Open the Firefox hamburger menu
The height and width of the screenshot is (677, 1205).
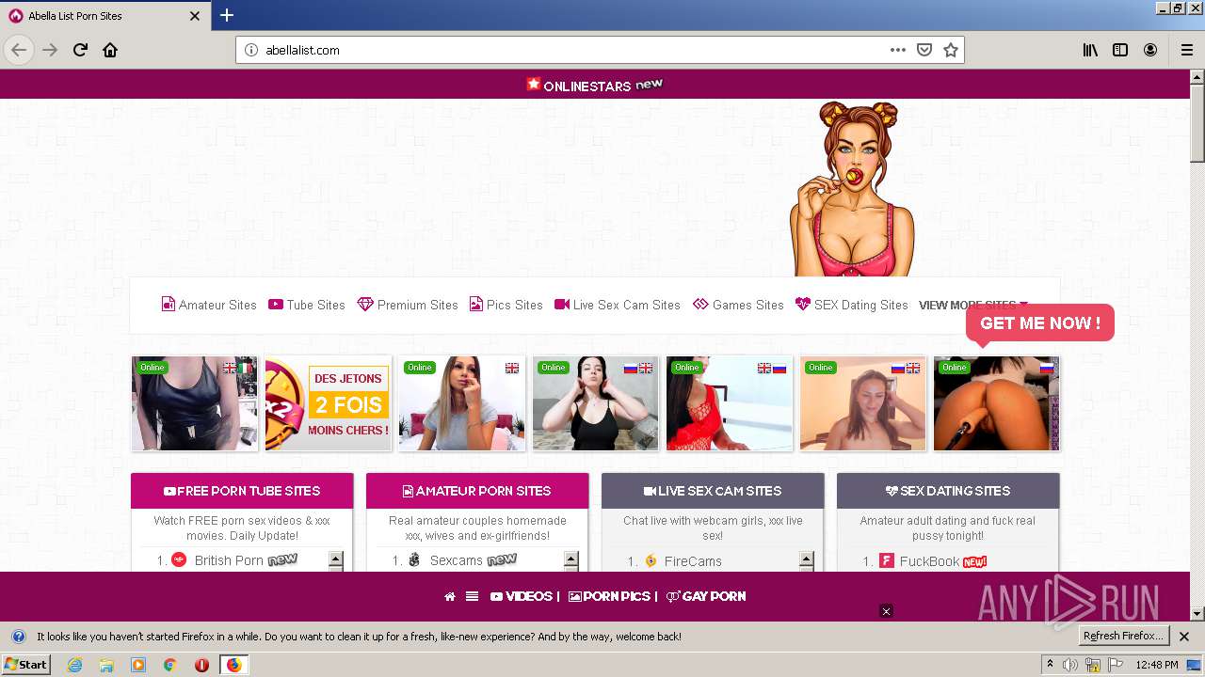(1186, 50)
